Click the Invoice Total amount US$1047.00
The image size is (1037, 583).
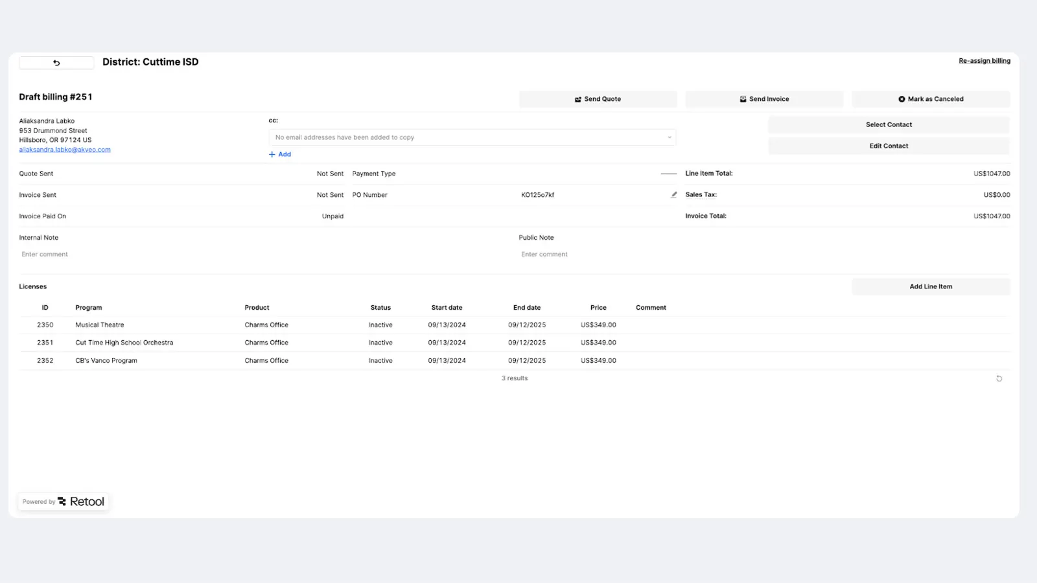coord(992,216)
